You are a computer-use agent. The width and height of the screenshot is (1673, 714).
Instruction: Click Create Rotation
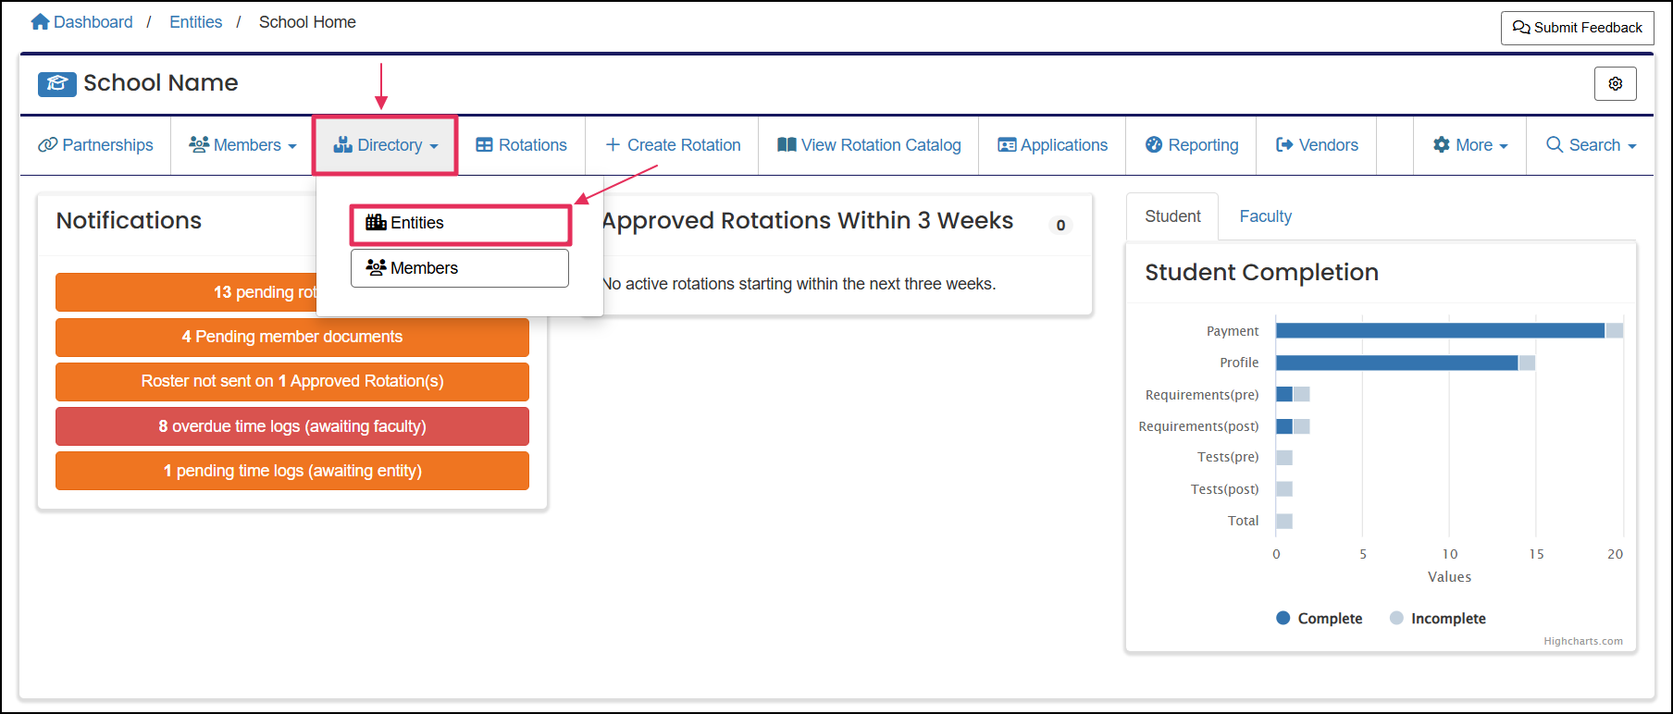point(673,145)
